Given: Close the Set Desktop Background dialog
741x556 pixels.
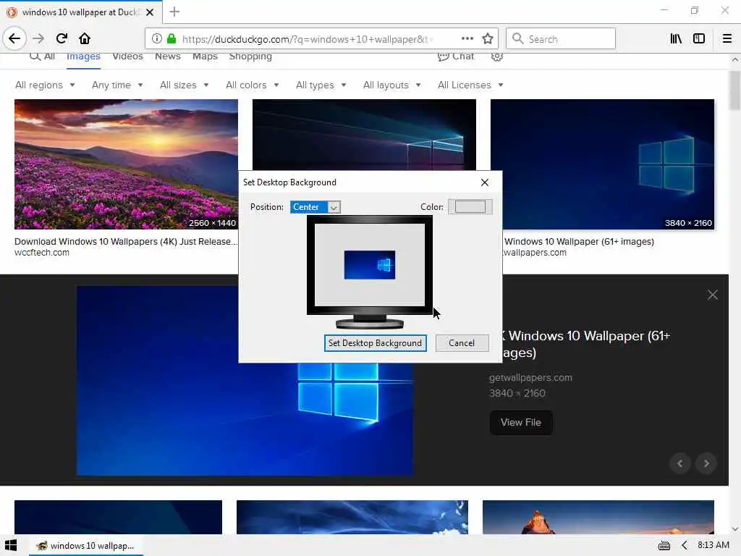Looking at the screenshot, I should pyautogui.click(x=484, y=182).
